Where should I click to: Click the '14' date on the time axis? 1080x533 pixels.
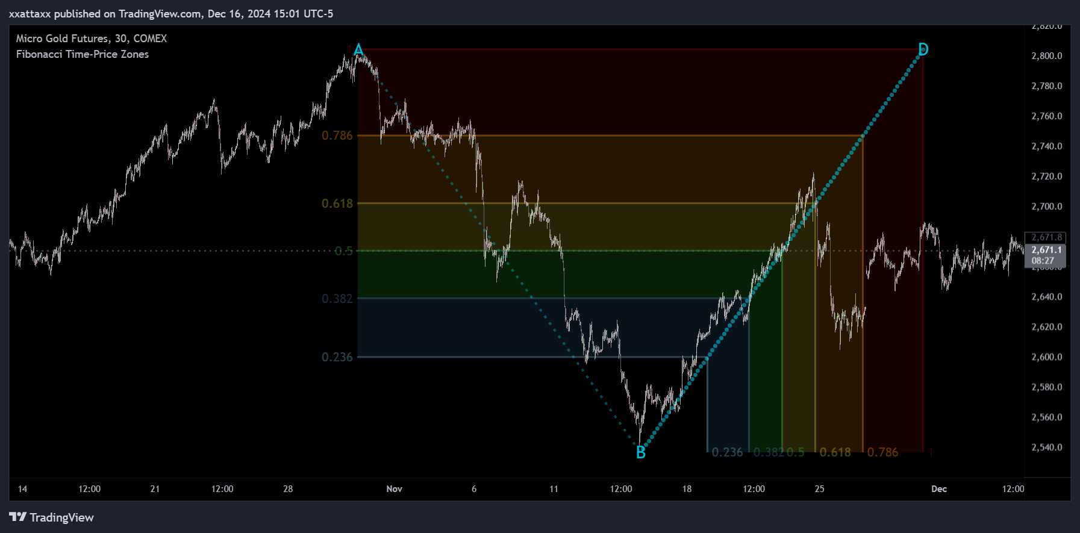[22, 489]
